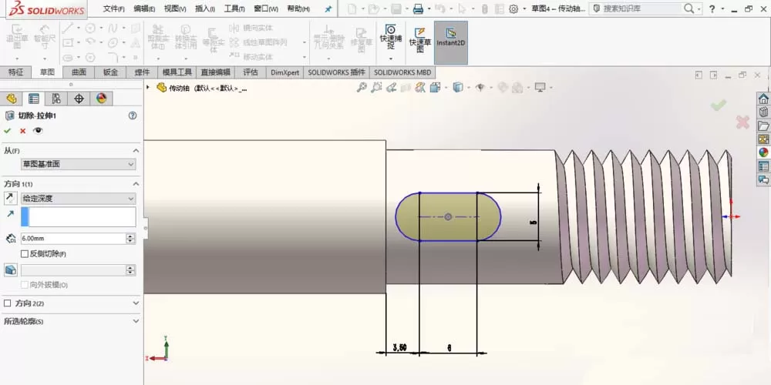Screen dimensions: 771x385
Task: Open the DisplayManager color ball tab
Action: (101, 99)
